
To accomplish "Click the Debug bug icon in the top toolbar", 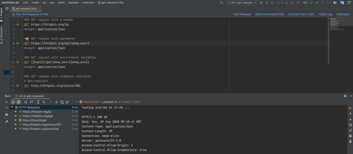I will point(267,3).
